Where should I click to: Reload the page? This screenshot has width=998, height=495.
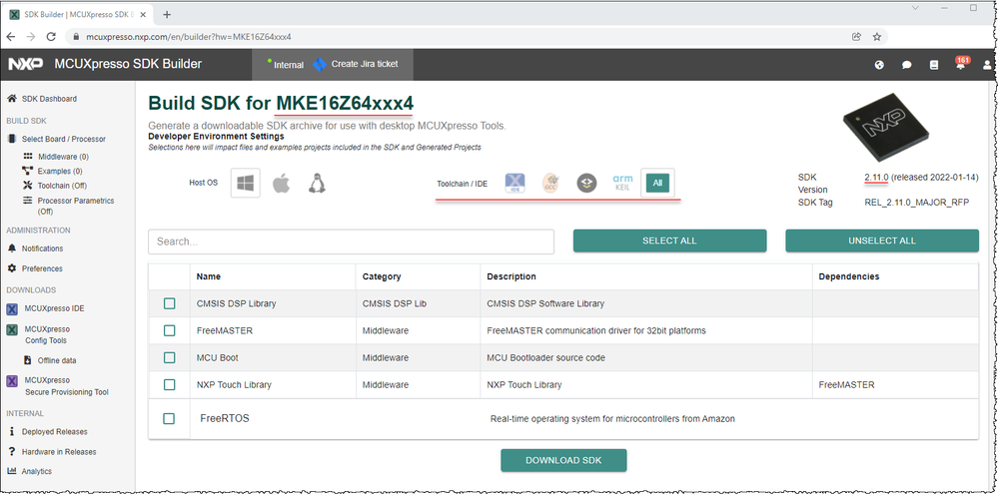[x=51, y=36]
